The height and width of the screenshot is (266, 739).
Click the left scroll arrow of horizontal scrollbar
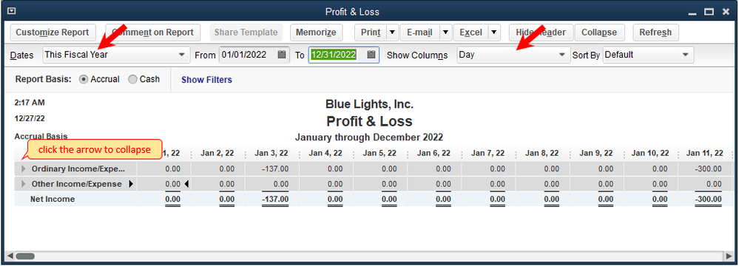[x=10, y=256]
